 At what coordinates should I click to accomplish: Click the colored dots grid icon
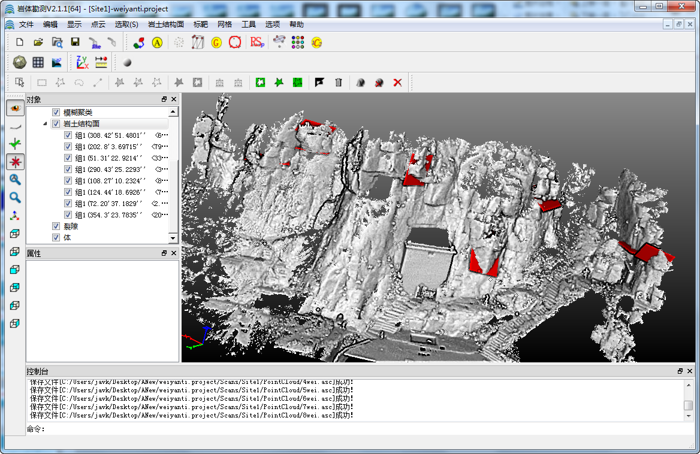(298, 43)
